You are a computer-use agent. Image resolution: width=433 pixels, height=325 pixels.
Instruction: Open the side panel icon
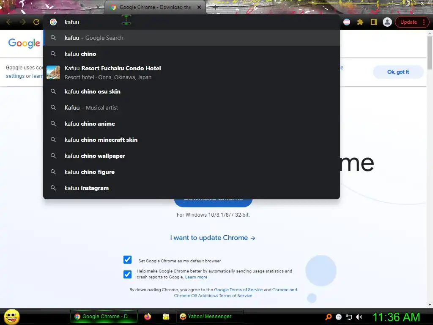click(x=374, y=22)
